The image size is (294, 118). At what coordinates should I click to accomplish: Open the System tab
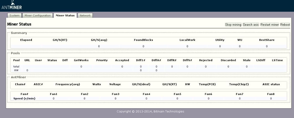click(14, 15)
